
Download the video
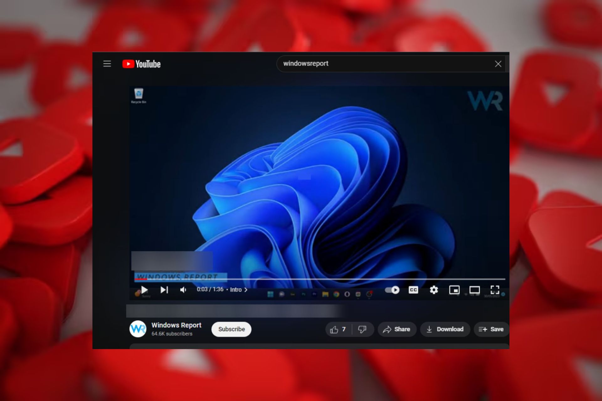pos(445,329)
